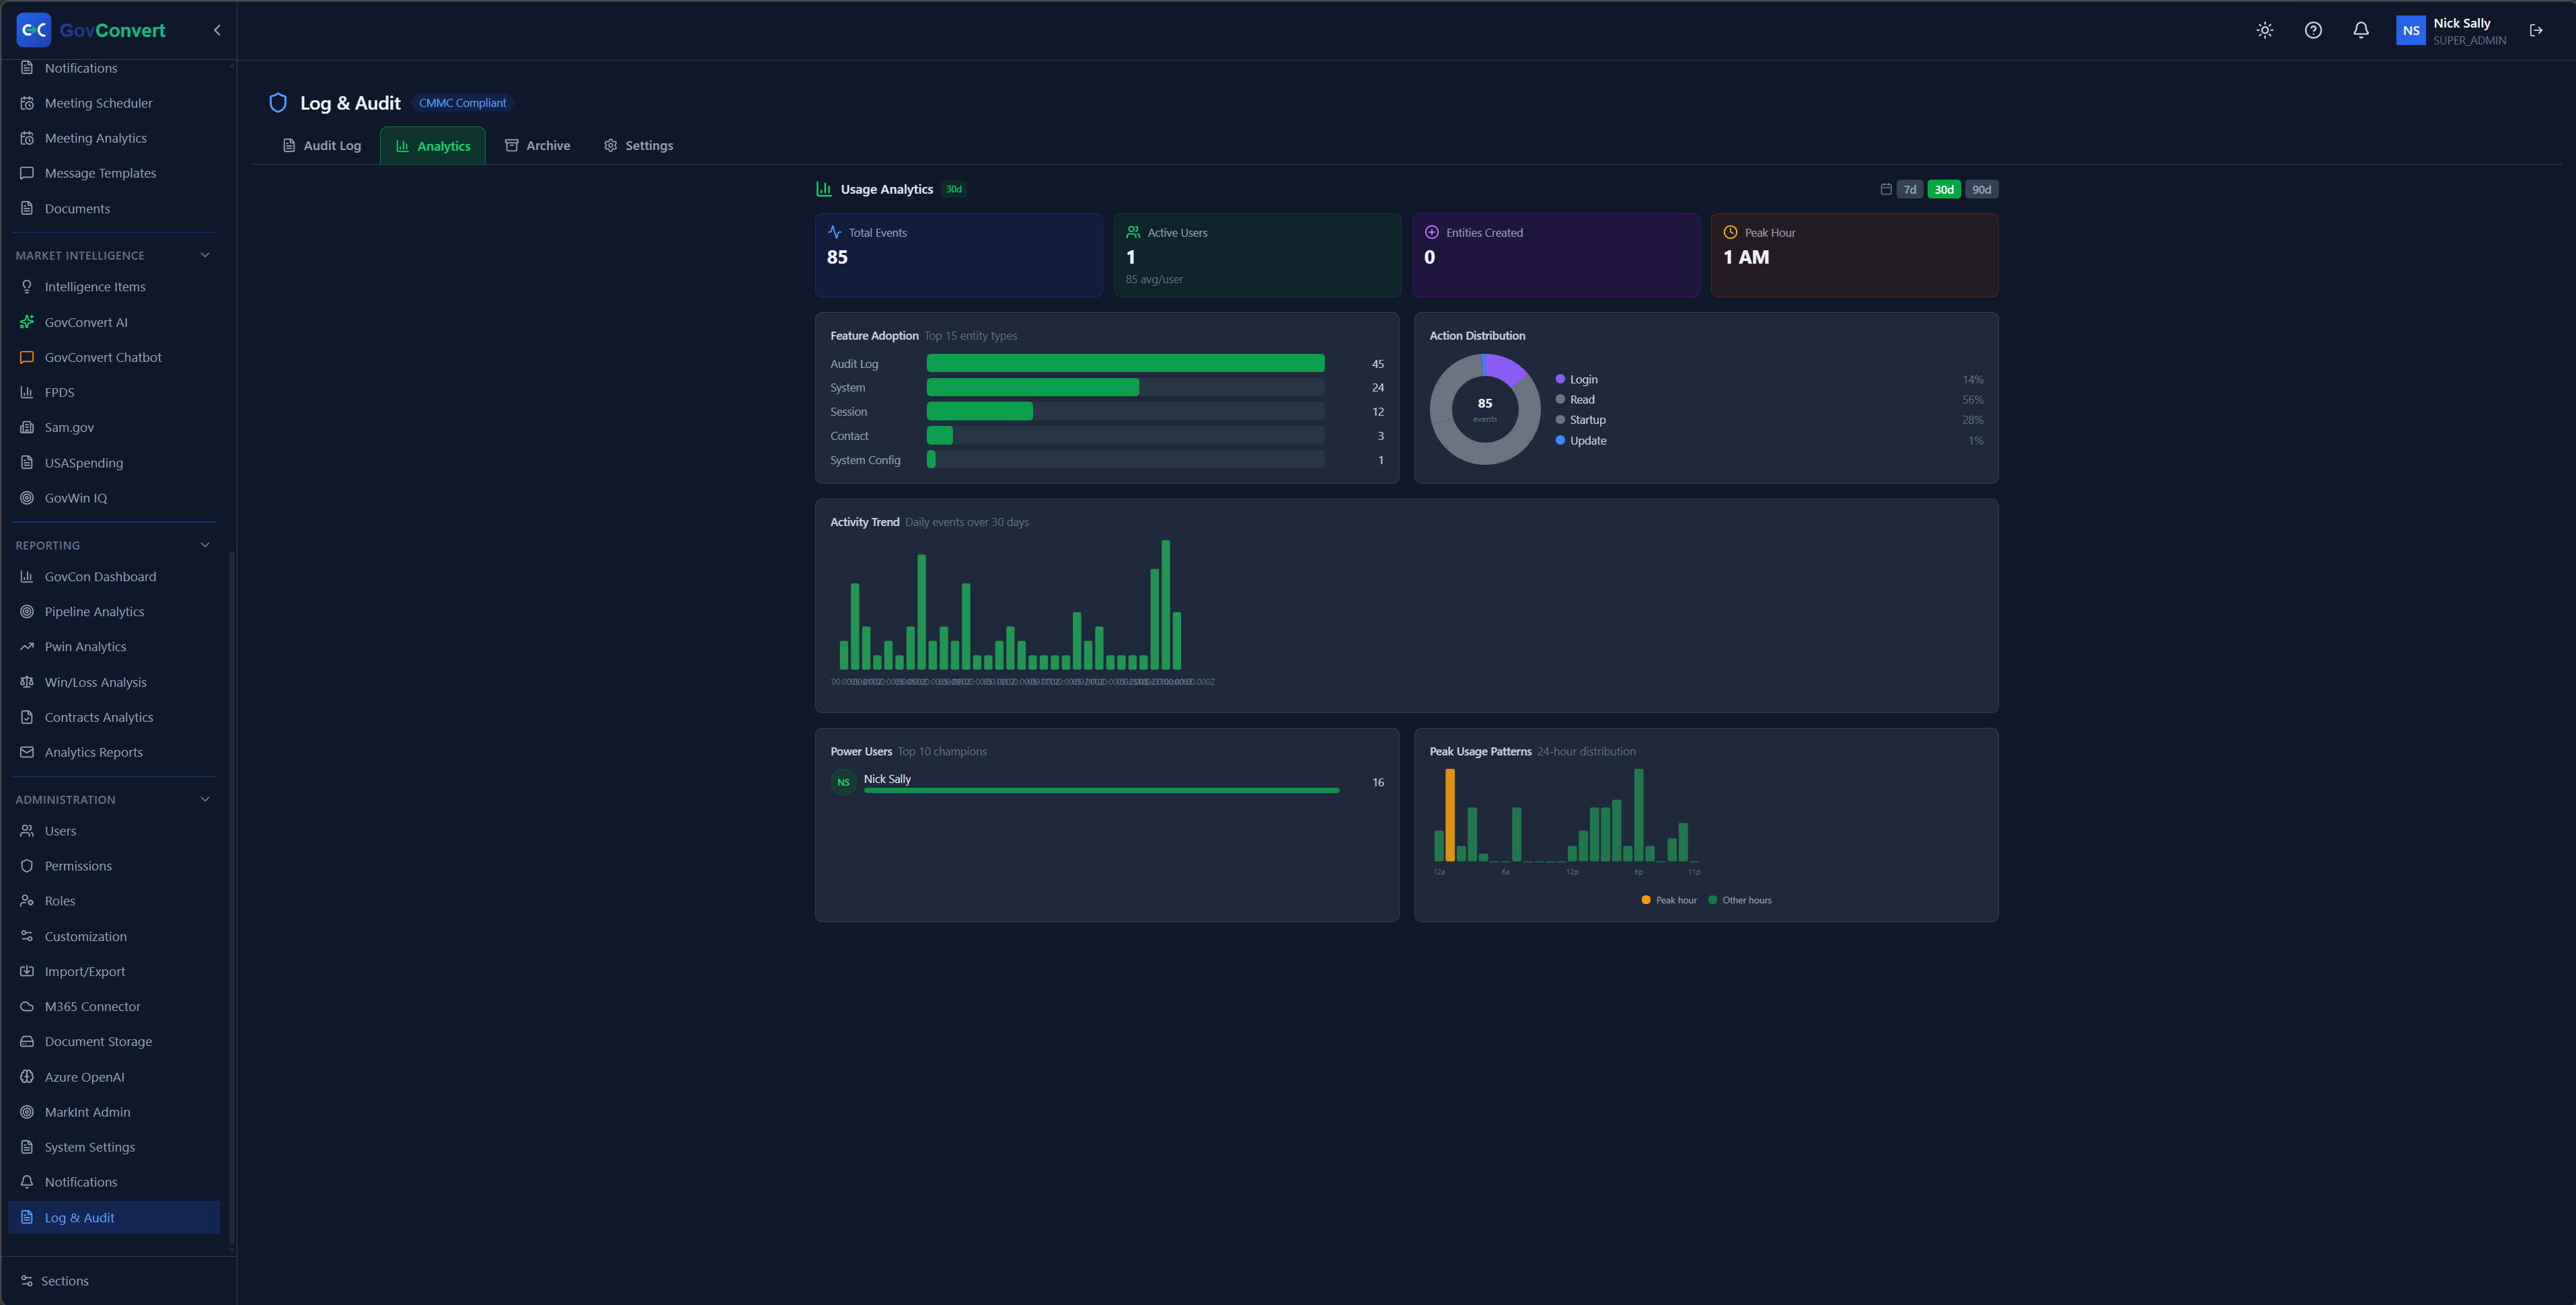Set the time range to 90d
The image size is (2576, 1305).
tap(1981, 189)
